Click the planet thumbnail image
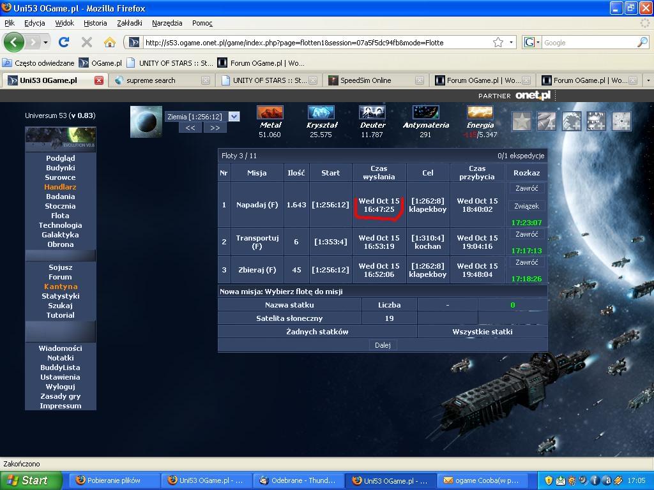 146,121
